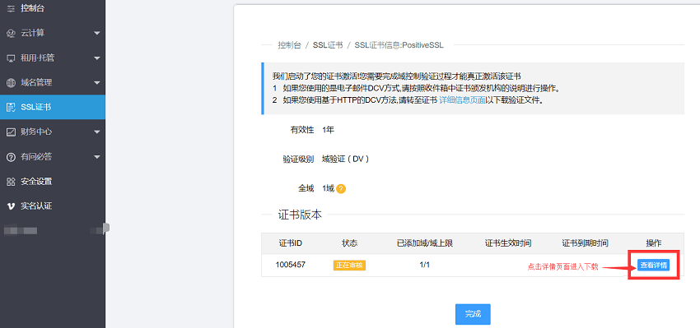
Task: Click the 域名管理 globe icon
Action: pyautogui.click(x=12, y=83)
